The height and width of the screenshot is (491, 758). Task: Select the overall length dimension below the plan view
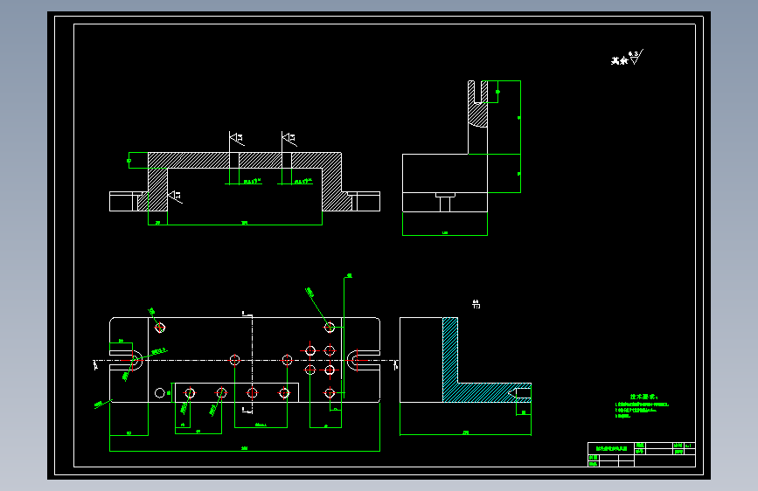[245, 450]
